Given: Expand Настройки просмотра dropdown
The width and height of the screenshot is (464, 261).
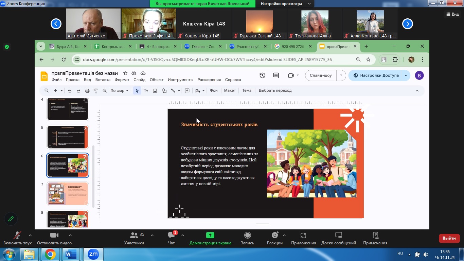Looking at the screenshot, I should [x=285, y=4].
